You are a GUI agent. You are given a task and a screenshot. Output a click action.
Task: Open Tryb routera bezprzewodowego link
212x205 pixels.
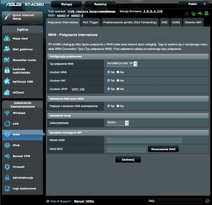coord(92,11)
